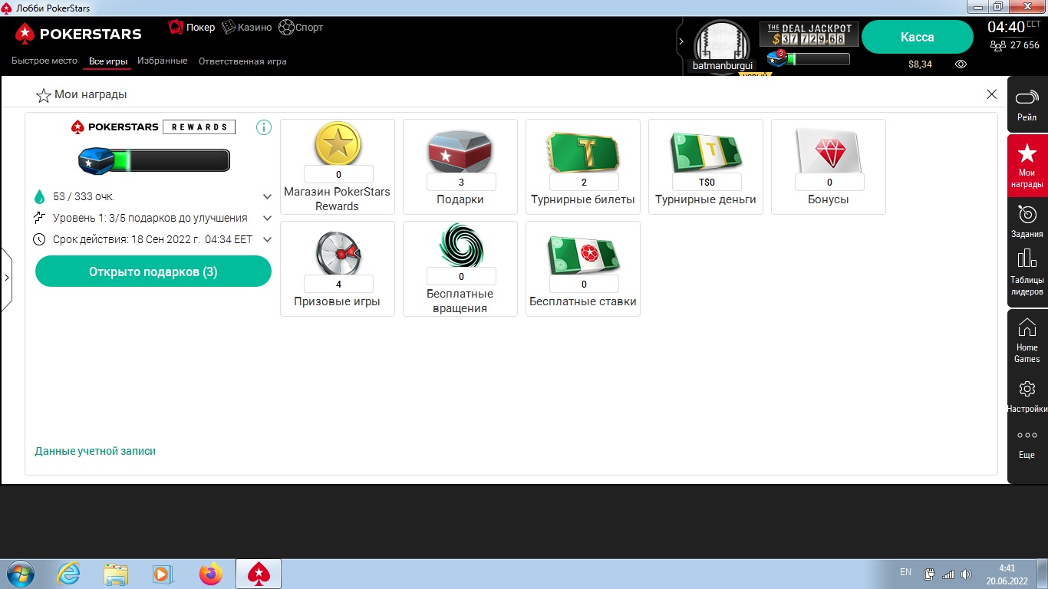
Task: Click the 04:40 clock in header
Action: click(1006, 27)
